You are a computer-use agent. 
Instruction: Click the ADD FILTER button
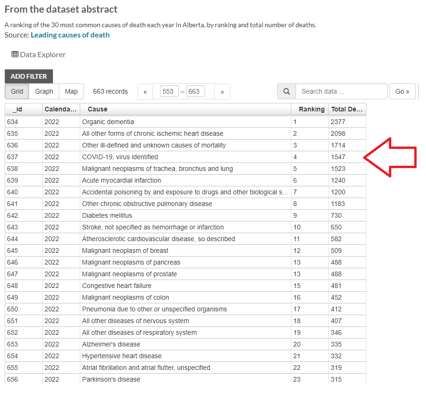29,76
